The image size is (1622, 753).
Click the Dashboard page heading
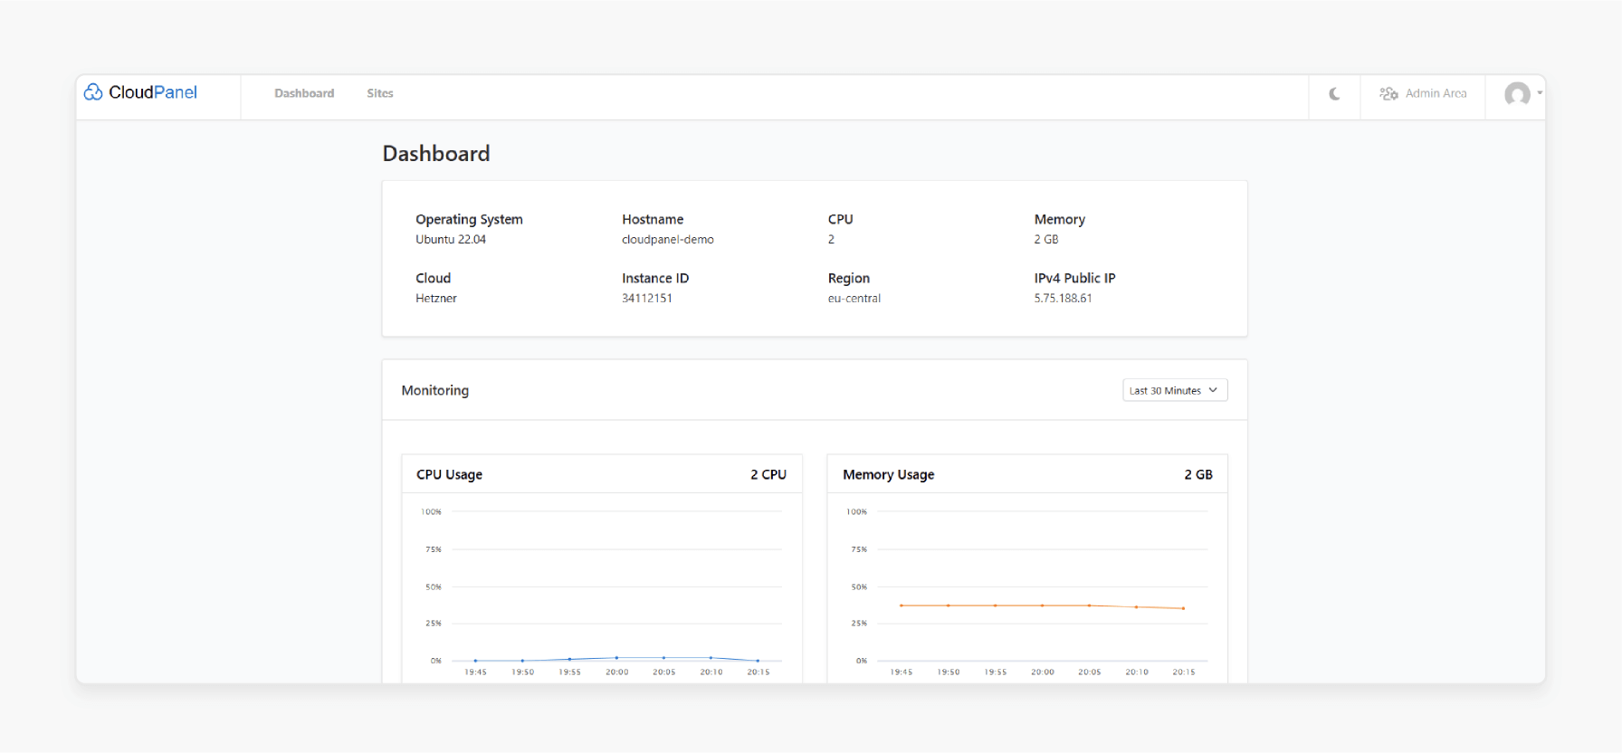(x=436, y=154)
